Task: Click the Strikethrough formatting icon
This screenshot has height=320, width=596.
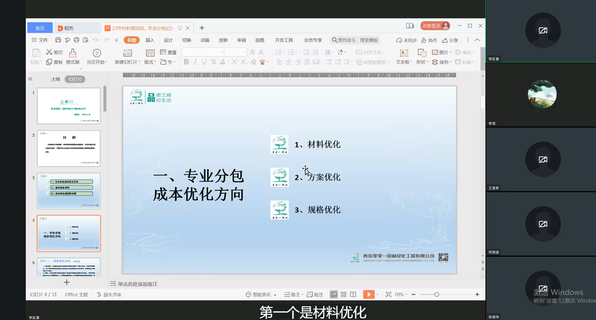Action: [x=214, y=62]
